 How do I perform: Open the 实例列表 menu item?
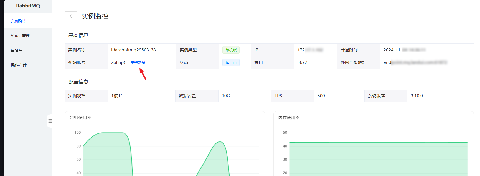point(19,21)
